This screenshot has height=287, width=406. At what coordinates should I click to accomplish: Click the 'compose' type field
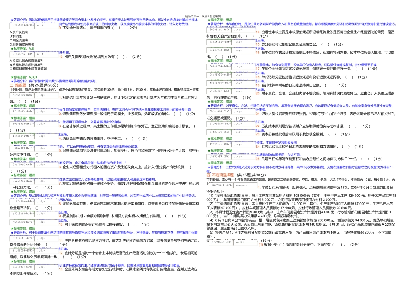point(245,185)
